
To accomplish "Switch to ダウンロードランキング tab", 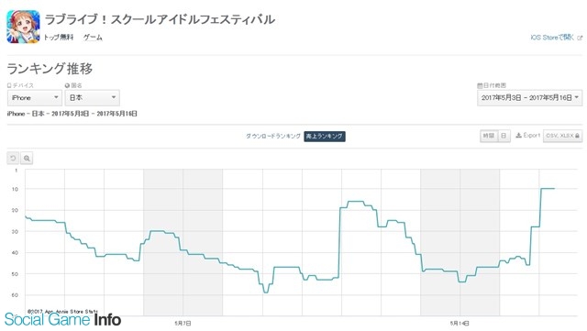I will 273,136.
